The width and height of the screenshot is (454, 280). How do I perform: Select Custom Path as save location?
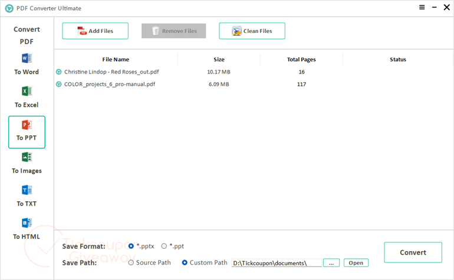[x=185, y=263]
